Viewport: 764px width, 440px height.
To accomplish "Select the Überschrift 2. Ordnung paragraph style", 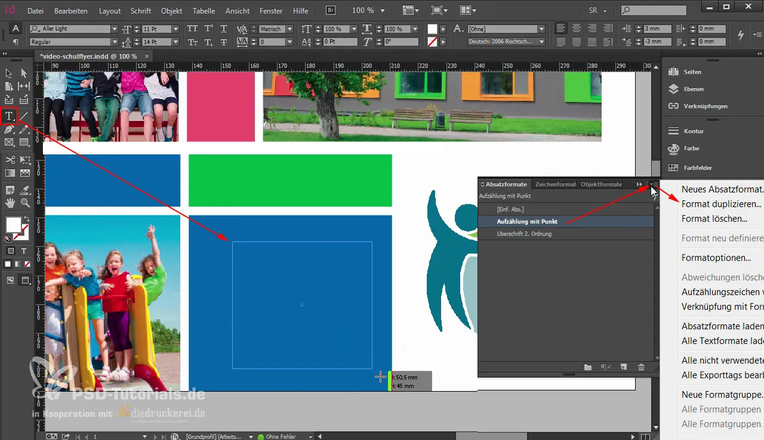I will 524,234.
